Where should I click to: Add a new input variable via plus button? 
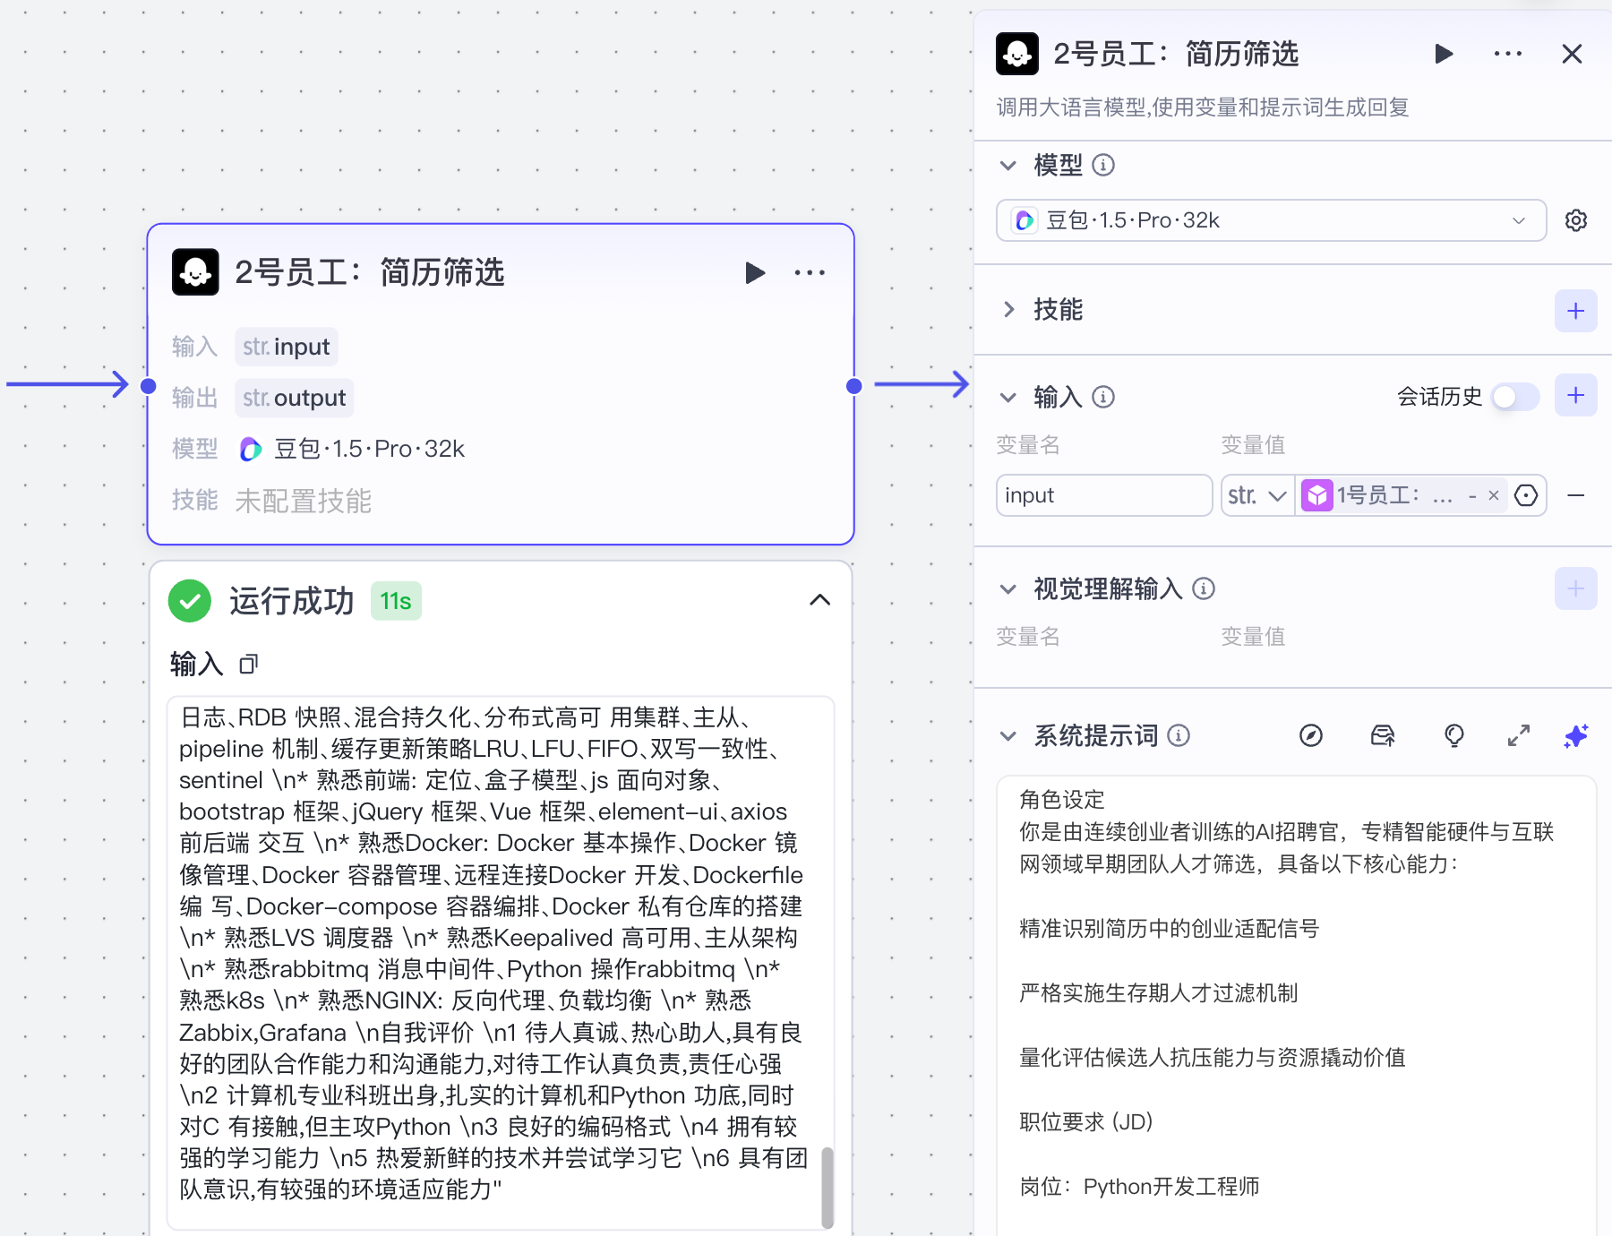[x=1575, y=395]
